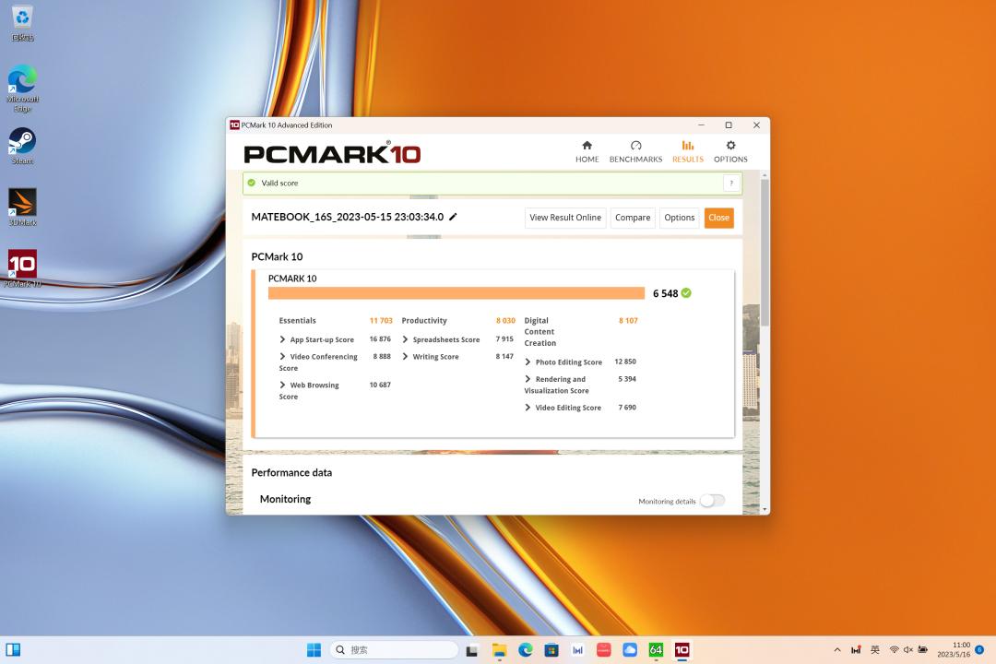Open Microsoft Edge from the taskbar

(x=526, y=650)
